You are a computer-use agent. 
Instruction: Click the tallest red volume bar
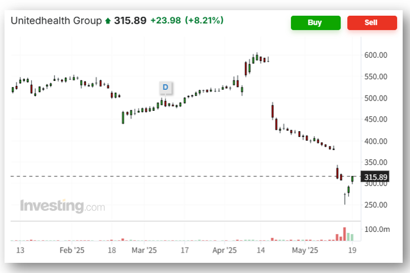[x=344, y=234]
